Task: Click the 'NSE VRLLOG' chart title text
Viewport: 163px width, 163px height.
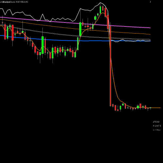Action: pos(22,2)
